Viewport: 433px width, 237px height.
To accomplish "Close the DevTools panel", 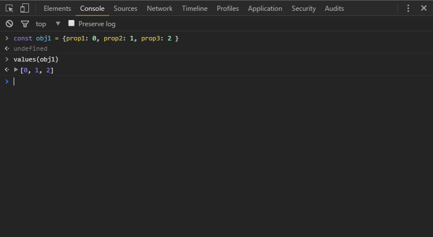I will pos(423,9).
